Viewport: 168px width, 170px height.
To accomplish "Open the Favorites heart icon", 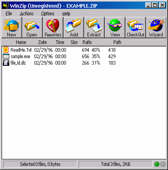I will click(53, 27).
